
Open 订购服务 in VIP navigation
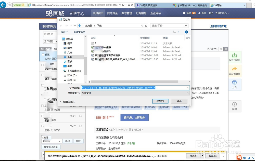(x=141, y=13)
